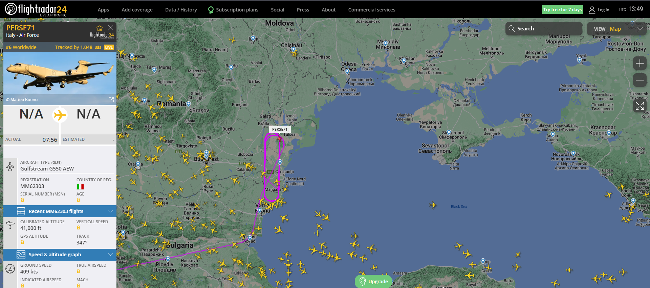Click the Flightradar24 logo
The height and width of the screenshot is (288, 650).
click(36, 9)
